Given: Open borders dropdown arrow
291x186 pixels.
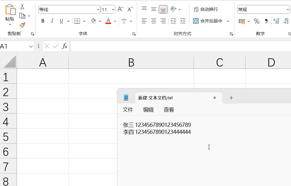Looking at the screenshot, I should click(84, 21).
